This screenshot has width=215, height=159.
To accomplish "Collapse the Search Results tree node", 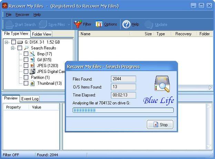I will click(x=12, y=48).
